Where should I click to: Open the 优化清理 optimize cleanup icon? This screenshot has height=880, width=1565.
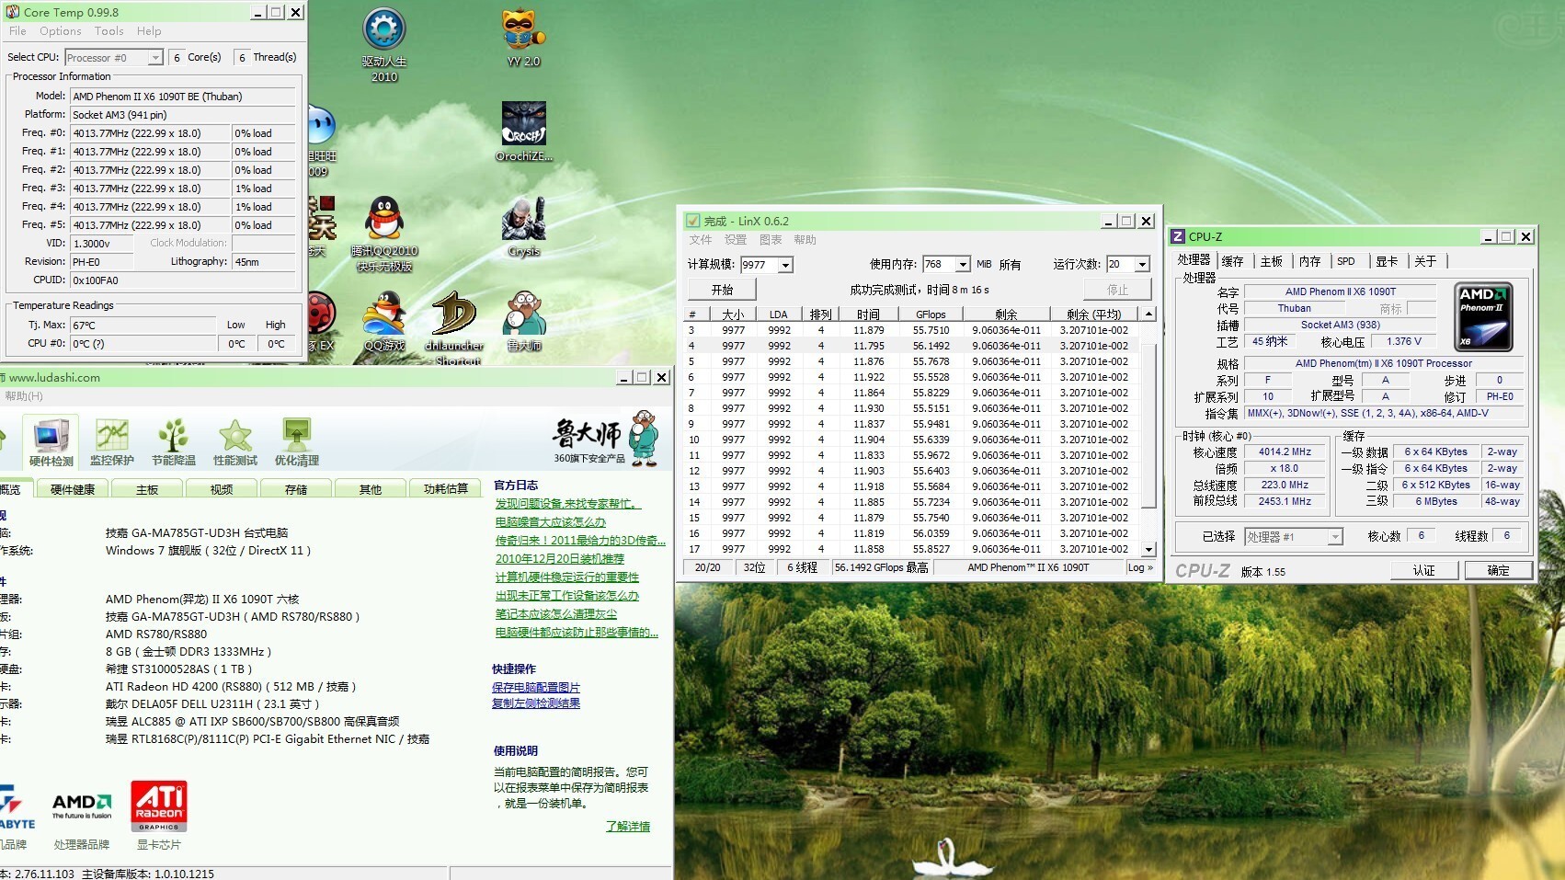pos(296,440)
